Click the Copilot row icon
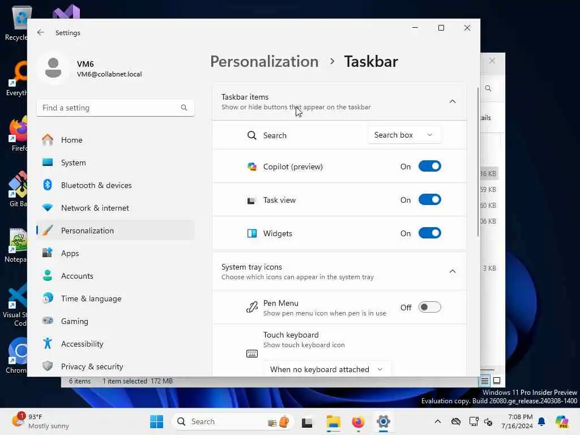 (252, 167)
